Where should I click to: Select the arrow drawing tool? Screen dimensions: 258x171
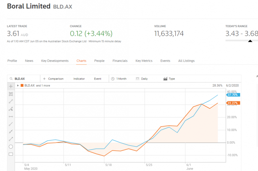pyautogui.click(x=11, y=139)
